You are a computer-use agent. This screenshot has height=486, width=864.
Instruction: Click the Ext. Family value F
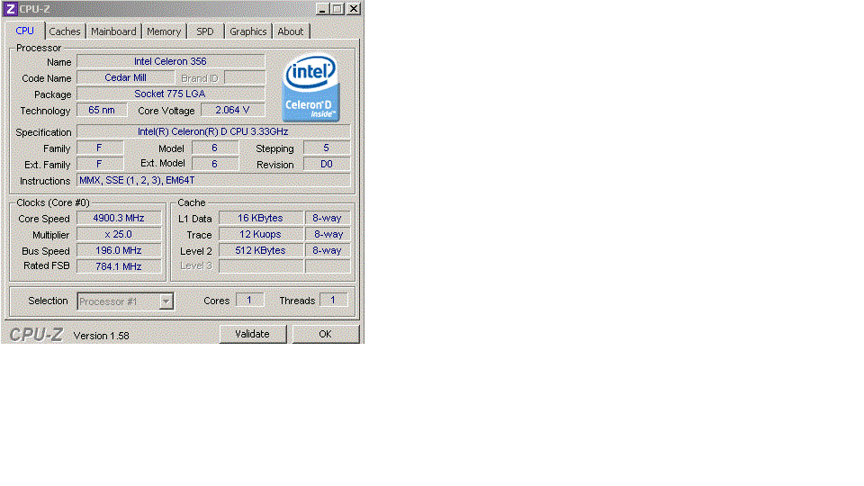point(100,164)
